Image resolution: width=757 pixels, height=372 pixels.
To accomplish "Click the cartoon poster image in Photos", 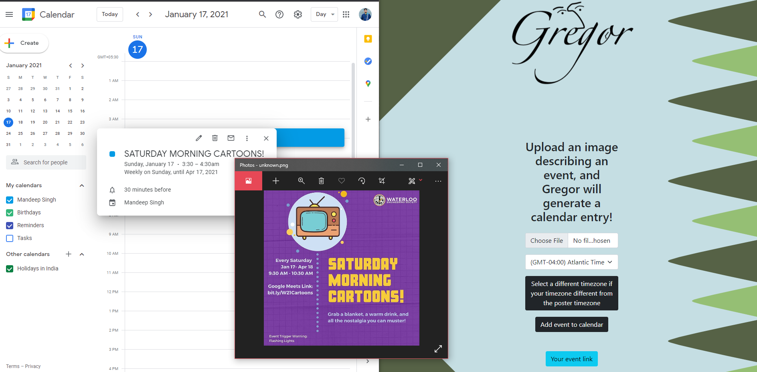I will click(342, 268).
